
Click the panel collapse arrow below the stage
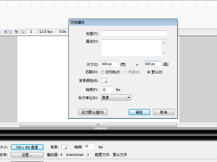coord(101,129)
